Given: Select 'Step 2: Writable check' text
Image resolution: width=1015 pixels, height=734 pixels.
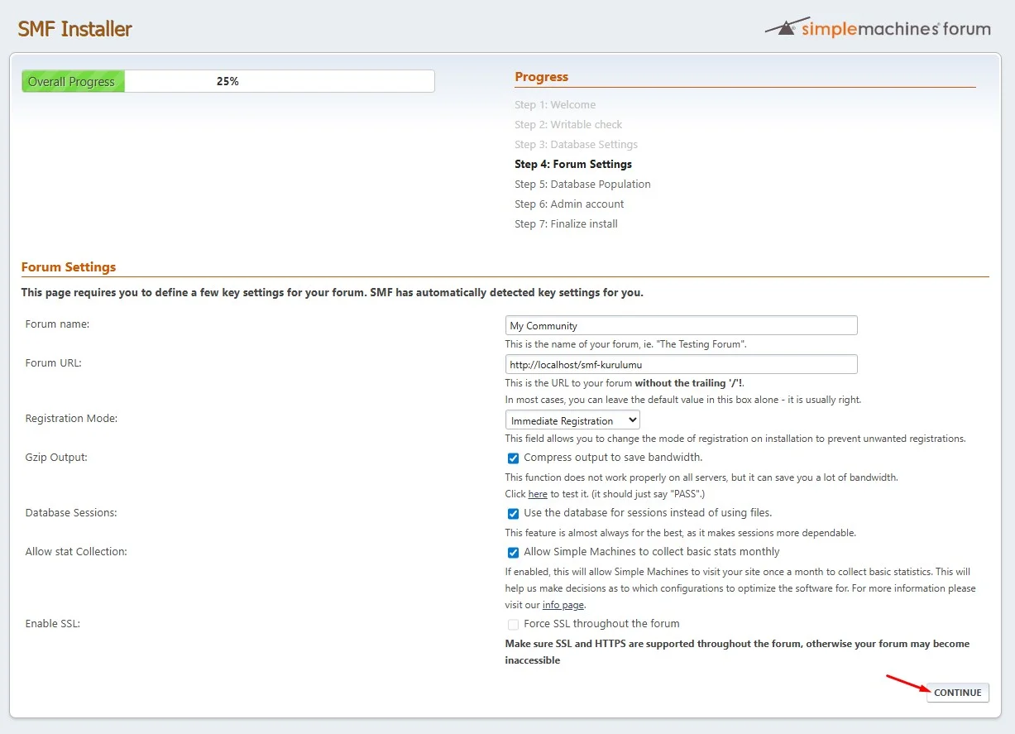Looking at the screenshot, I should 568,125.
